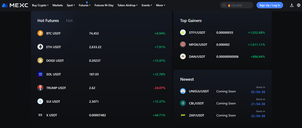Expand the Futures dropdown
Image resolution: width=302 pixels, height=128 pixels.
point(85,5)
